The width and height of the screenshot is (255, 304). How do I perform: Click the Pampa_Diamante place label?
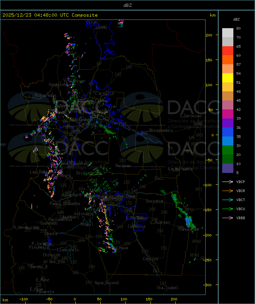pyautogui.click(x=65, y=204)
